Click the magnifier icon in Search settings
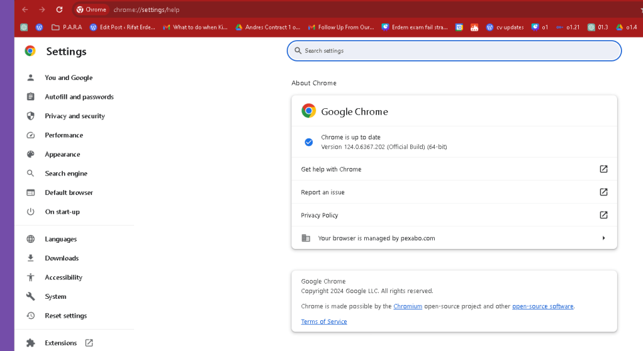 tap(298, 50)
